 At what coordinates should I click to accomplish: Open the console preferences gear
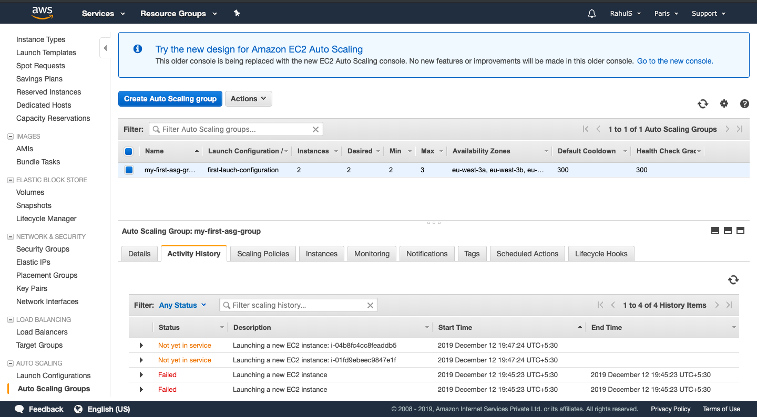click(x=724, y=103)
